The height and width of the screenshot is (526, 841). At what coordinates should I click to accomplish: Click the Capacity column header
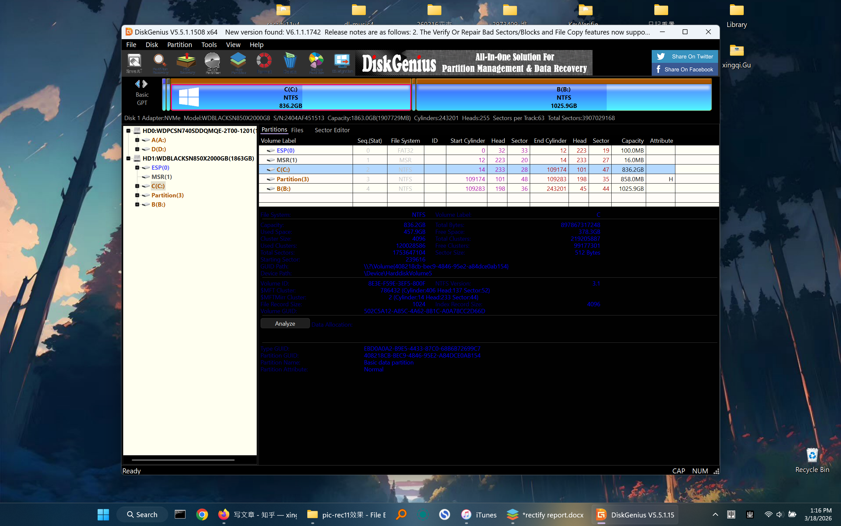(632, 140)
